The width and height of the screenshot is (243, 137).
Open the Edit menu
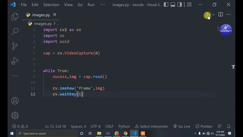pyautogui.click(x=35, y=5)
